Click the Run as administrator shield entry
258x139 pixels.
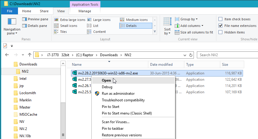[118, 94]
